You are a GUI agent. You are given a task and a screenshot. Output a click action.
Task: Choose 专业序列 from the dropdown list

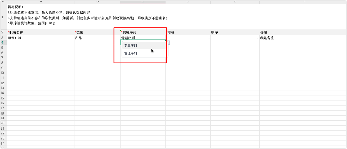(x=131, y=46)
